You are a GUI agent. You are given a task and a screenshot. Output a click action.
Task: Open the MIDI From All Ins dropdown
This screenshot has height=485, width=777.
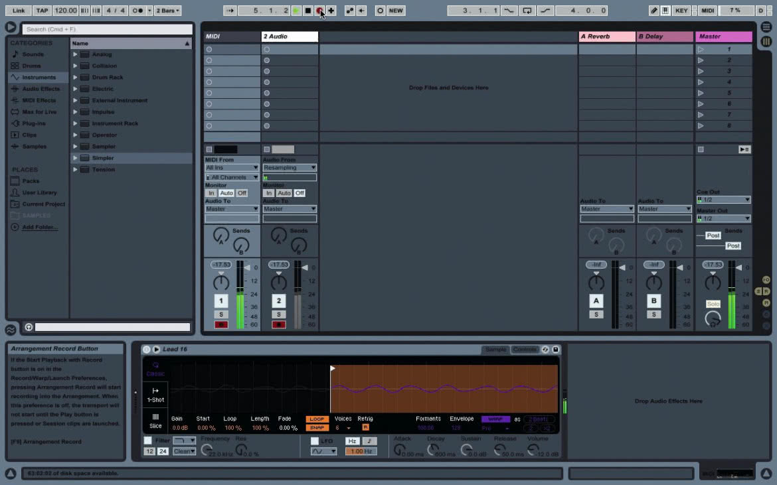tap(232, 168)
